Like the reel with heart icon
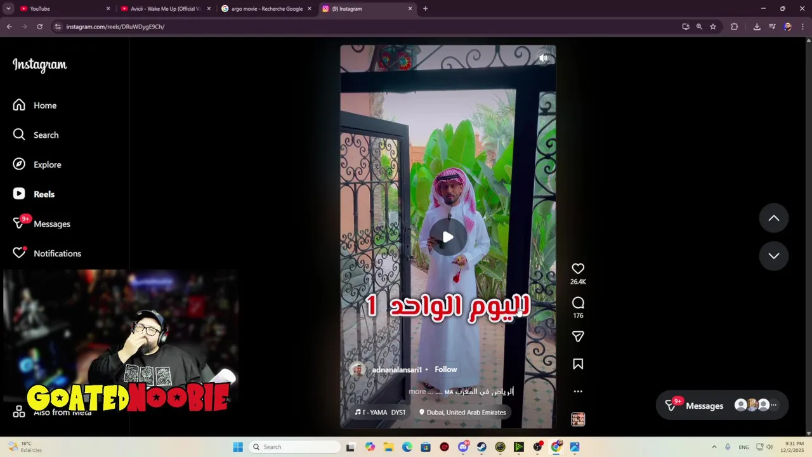 [x=578, y=268]
